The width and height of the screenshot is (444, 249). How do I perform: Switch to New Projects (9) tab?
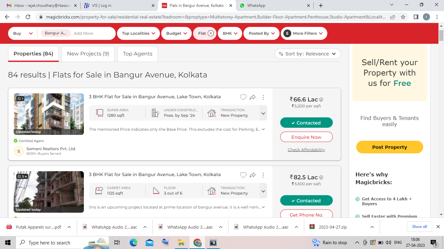point(88,54)
